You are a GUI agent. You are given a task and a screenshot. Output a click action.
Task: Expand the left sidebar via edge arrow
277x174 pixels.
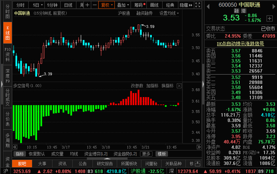(x=2, y=84)
